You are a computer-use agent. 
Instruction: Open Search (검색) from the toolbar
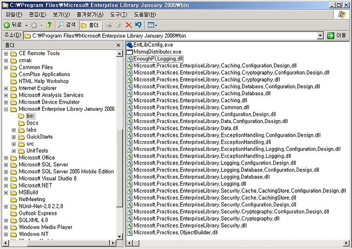tap(66, 25)
